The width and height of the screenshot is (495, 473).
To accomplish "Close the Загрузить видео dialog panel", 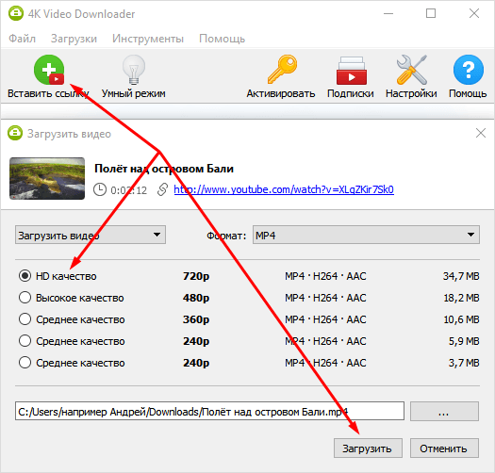I will coord(481,133).
